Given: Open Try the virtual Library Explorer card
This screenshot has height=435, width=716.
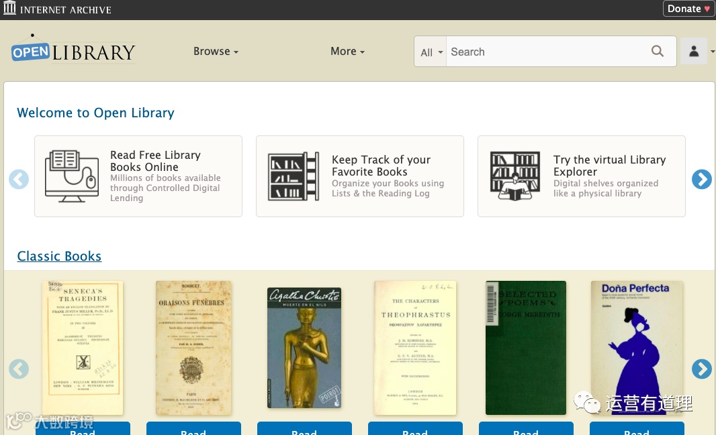Looking at the screenshot, I should [581, 176].
